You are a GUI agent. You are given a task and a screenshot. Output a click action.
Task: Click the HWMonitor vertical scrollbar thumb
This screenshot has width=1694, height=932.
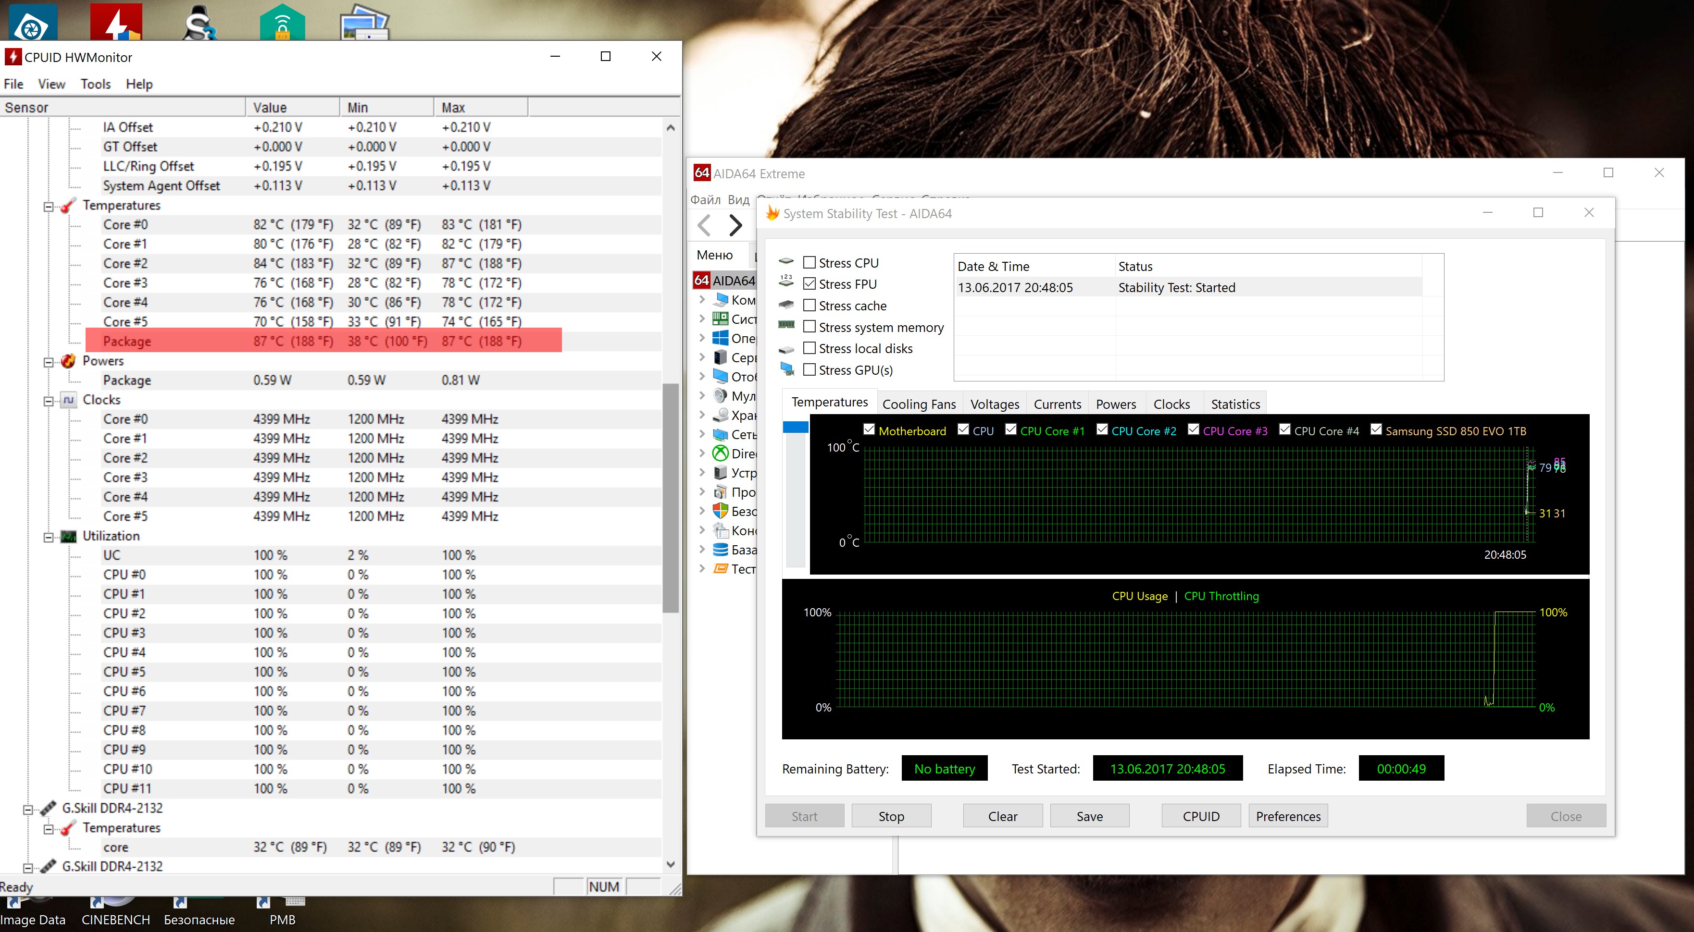pos(670,498)
